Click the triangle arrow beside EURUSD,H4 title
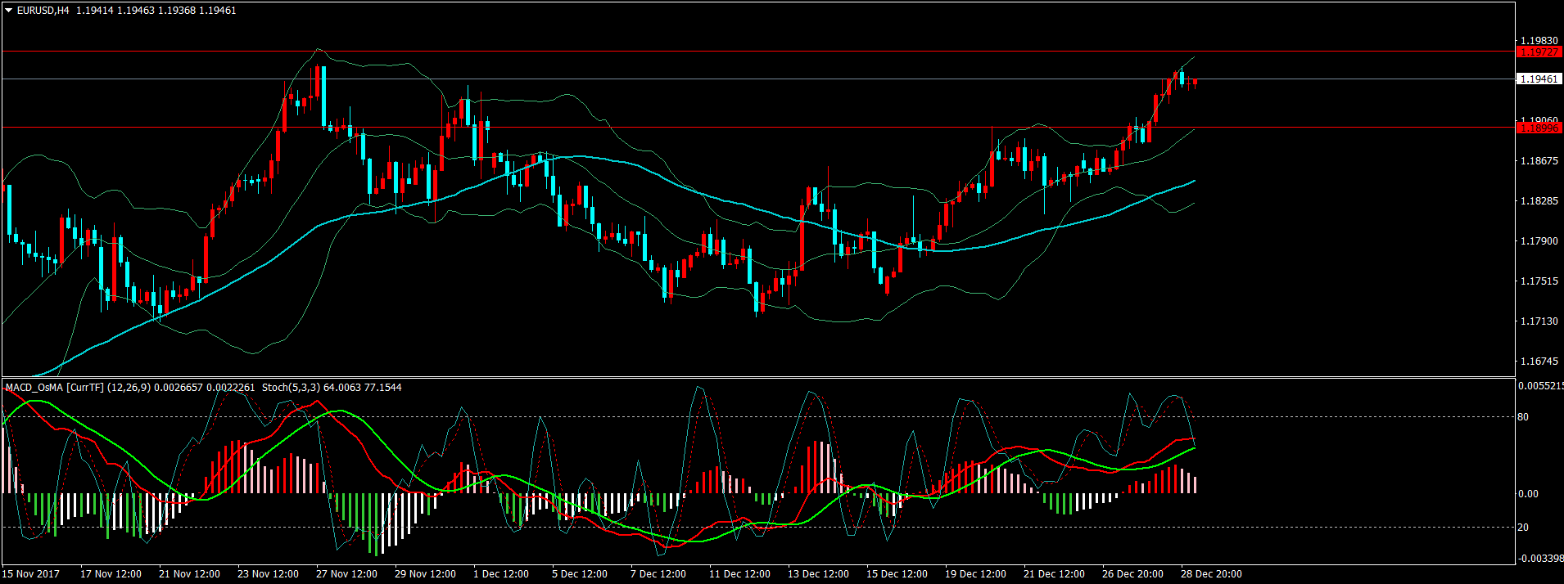The image size is (1564, 584). pyautogui.click(x=9, y=11)
